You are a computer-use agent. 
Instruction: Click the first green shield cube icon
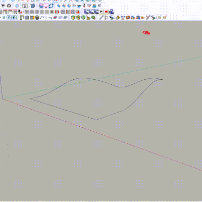click(73, 17)
